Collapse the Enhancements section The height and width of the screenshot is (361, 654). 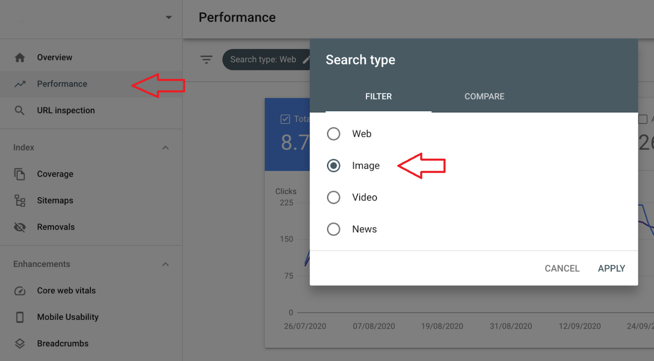tap(166, 264)
